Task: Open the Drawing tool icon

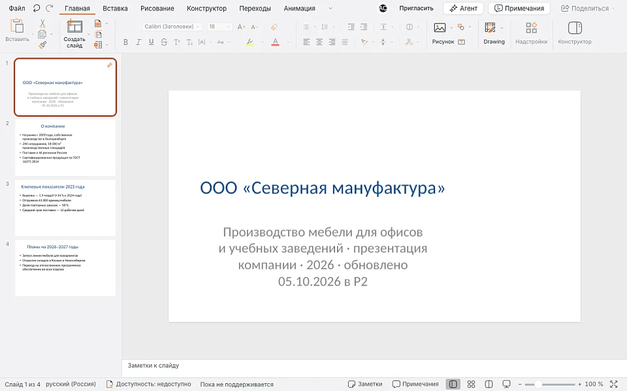Action: [490, 27]
